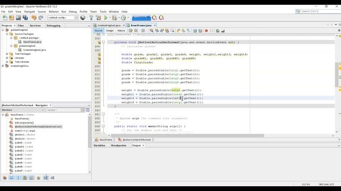
Task: Click the Stop Macro Recording icon
Action: [x=212, y=31]
